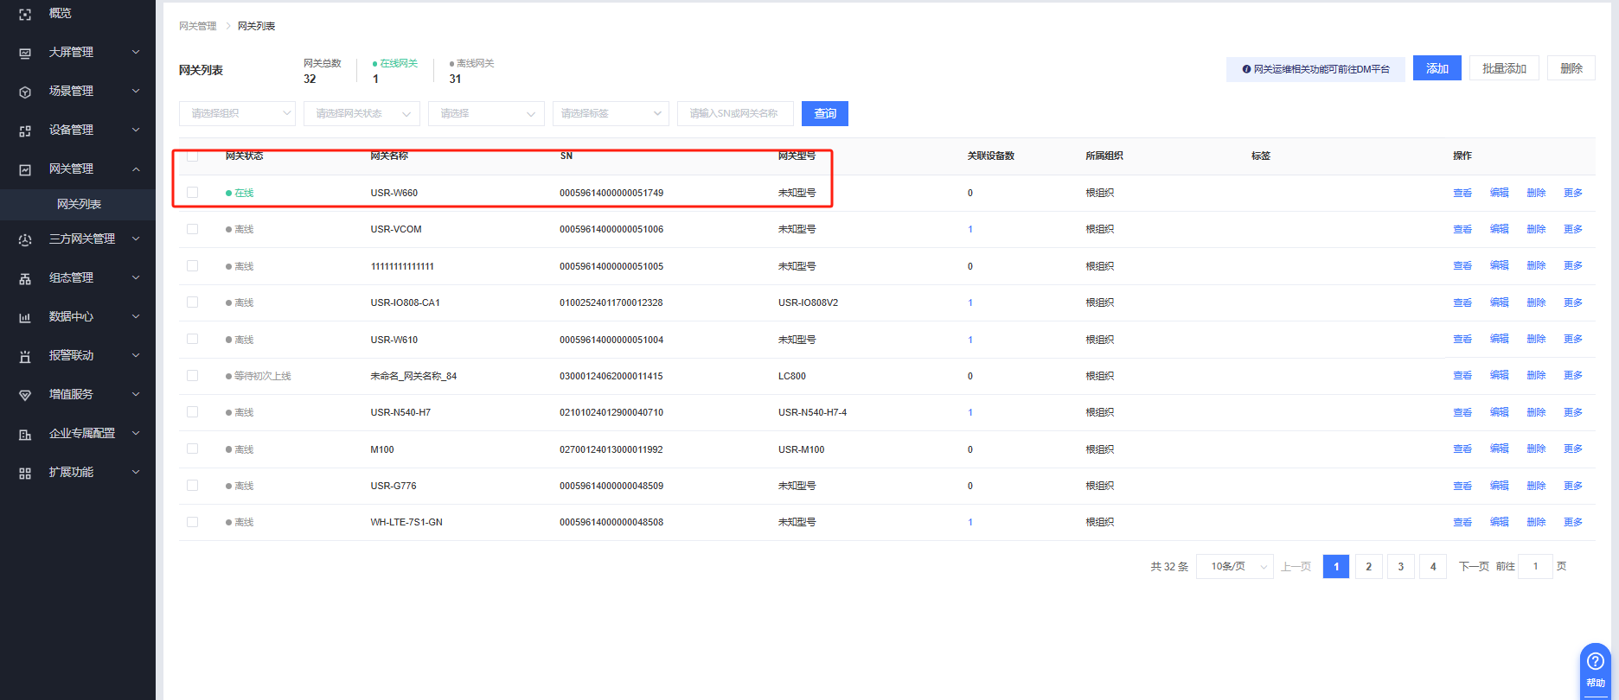This screenshot has width=1619, height=700.
Task: Expand the third-party gateway management menu
Action: [81, 239]
